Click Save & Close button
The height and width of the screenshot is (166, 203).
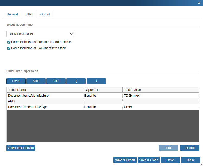(148, 160)
